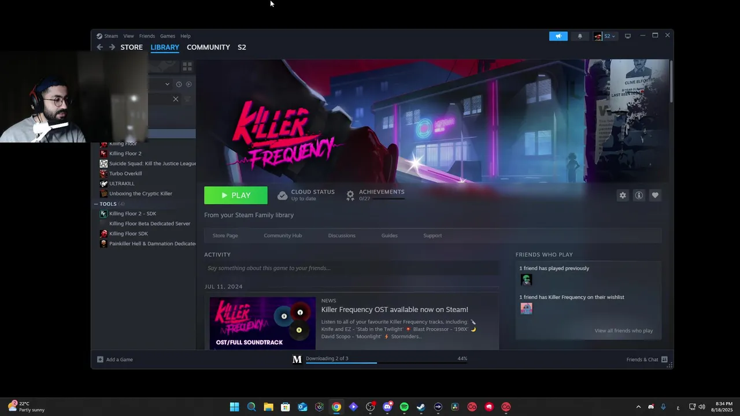Open Spotify from the taskbar
This screenshot has width=740, height=416.
coord(404,407)
